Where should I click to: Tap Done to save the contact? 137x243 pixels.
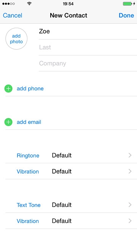tap(126, 15)
